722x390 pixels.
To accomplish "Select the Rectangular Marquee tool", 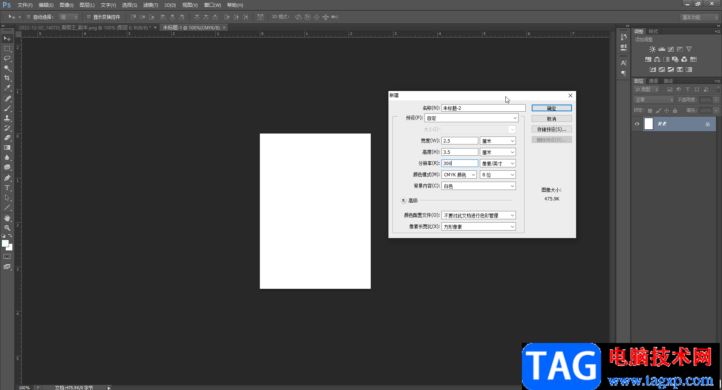I will (7, 49).
